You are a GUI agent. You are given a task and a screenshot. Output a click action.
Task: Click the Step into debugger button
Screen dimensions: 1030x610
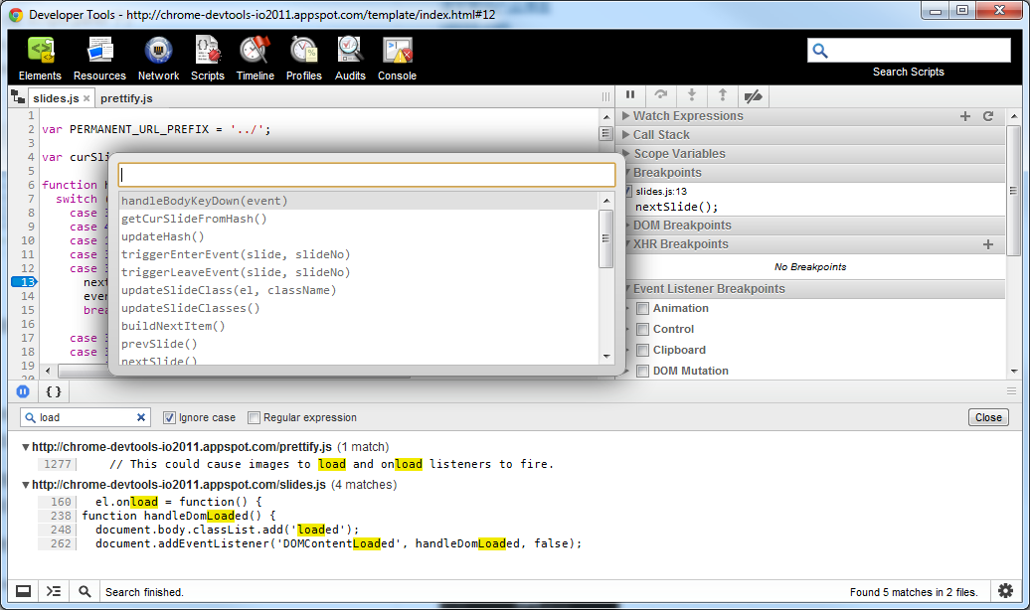click(692, 95)
